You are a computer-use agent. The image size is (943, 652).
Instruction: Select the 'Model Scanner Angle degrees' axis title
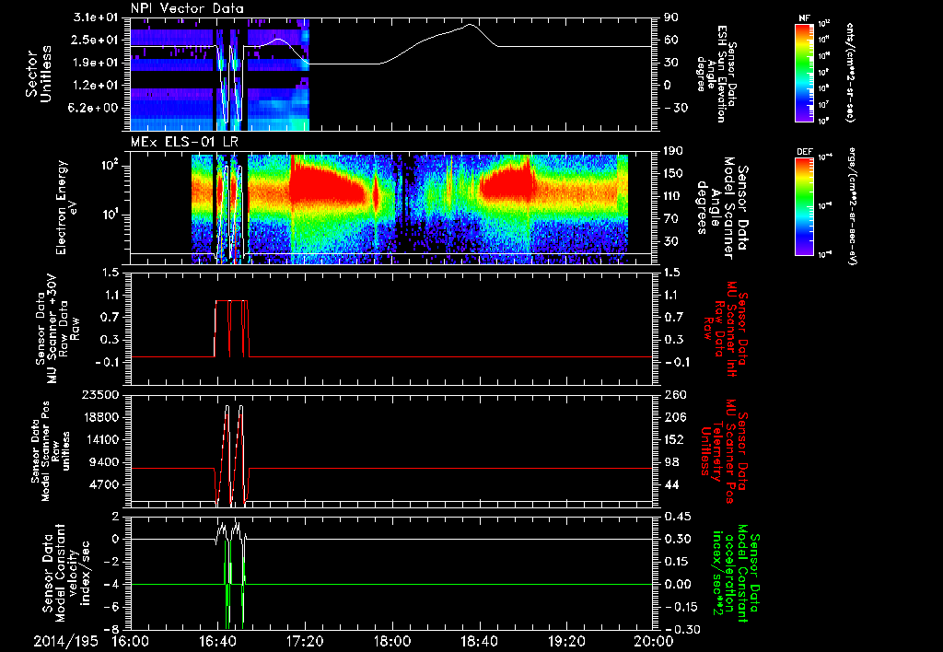722,208
